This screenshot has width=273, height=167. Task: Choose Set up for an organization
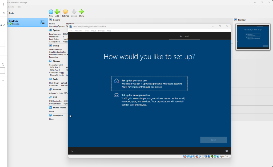149,100
